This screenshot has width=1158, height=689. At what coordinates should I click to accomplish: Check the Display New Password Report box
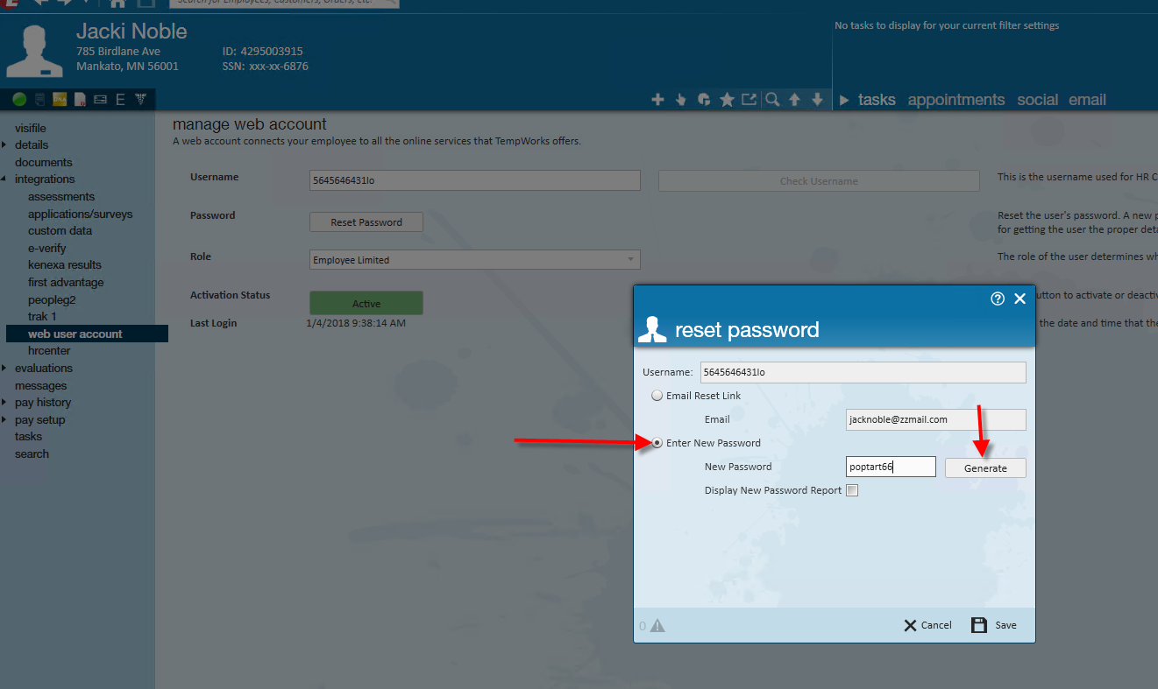point(852,490)
